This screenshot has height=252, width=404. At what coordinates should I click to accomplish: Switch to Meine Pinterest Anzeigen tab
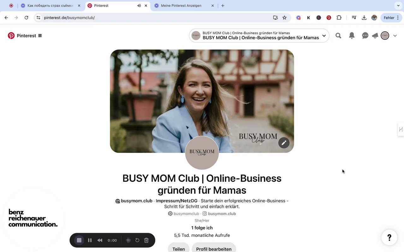click(185, 6)
